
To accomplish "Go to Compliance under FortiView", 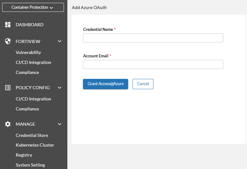I will click(x=27, y=72).
